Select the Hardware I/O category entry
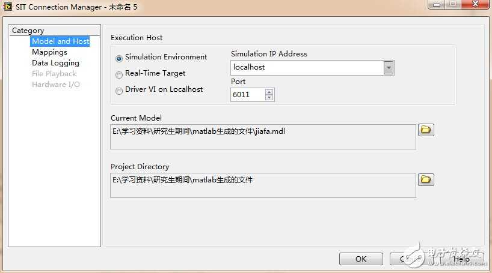The height and width of the screenshot is (273, 492). 55,85
